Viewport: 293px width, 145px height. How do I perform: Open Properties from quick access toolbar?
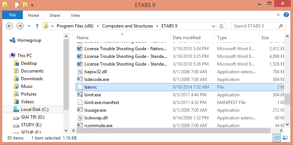(17, 5)
